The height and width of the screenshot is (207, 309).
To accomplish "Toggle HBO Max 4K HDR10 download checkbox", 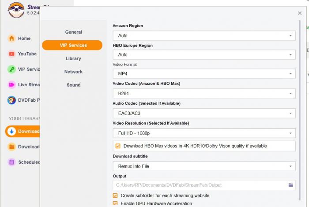I will [x=118, y=146].
